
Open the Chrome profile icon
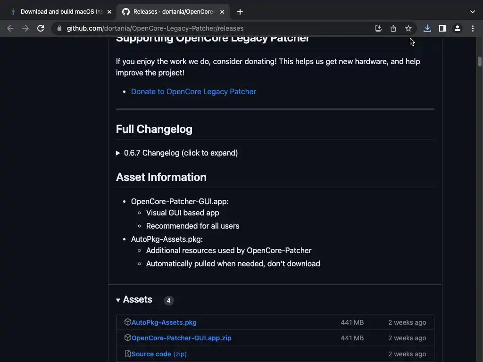(457, 28)
